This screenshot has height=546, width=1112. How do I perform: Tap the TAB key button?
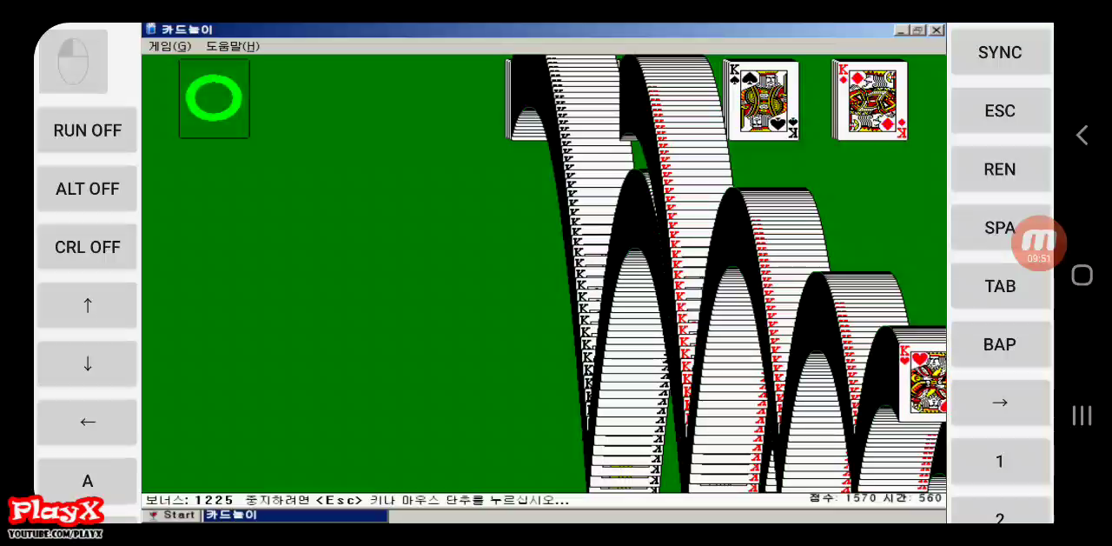1000,286
